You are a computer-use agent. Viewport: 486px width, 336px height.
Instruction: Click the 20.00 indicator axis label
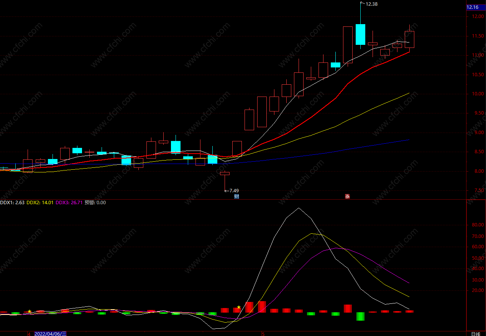tap(478, 291)
